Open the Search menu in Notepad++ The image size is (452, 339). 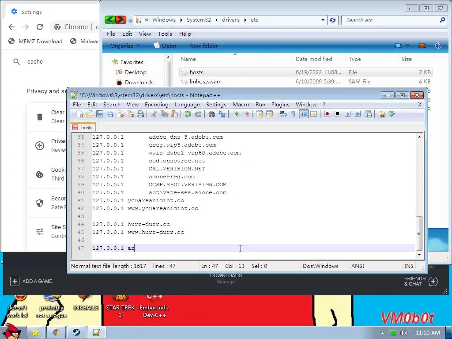click(x=112, y=104)
